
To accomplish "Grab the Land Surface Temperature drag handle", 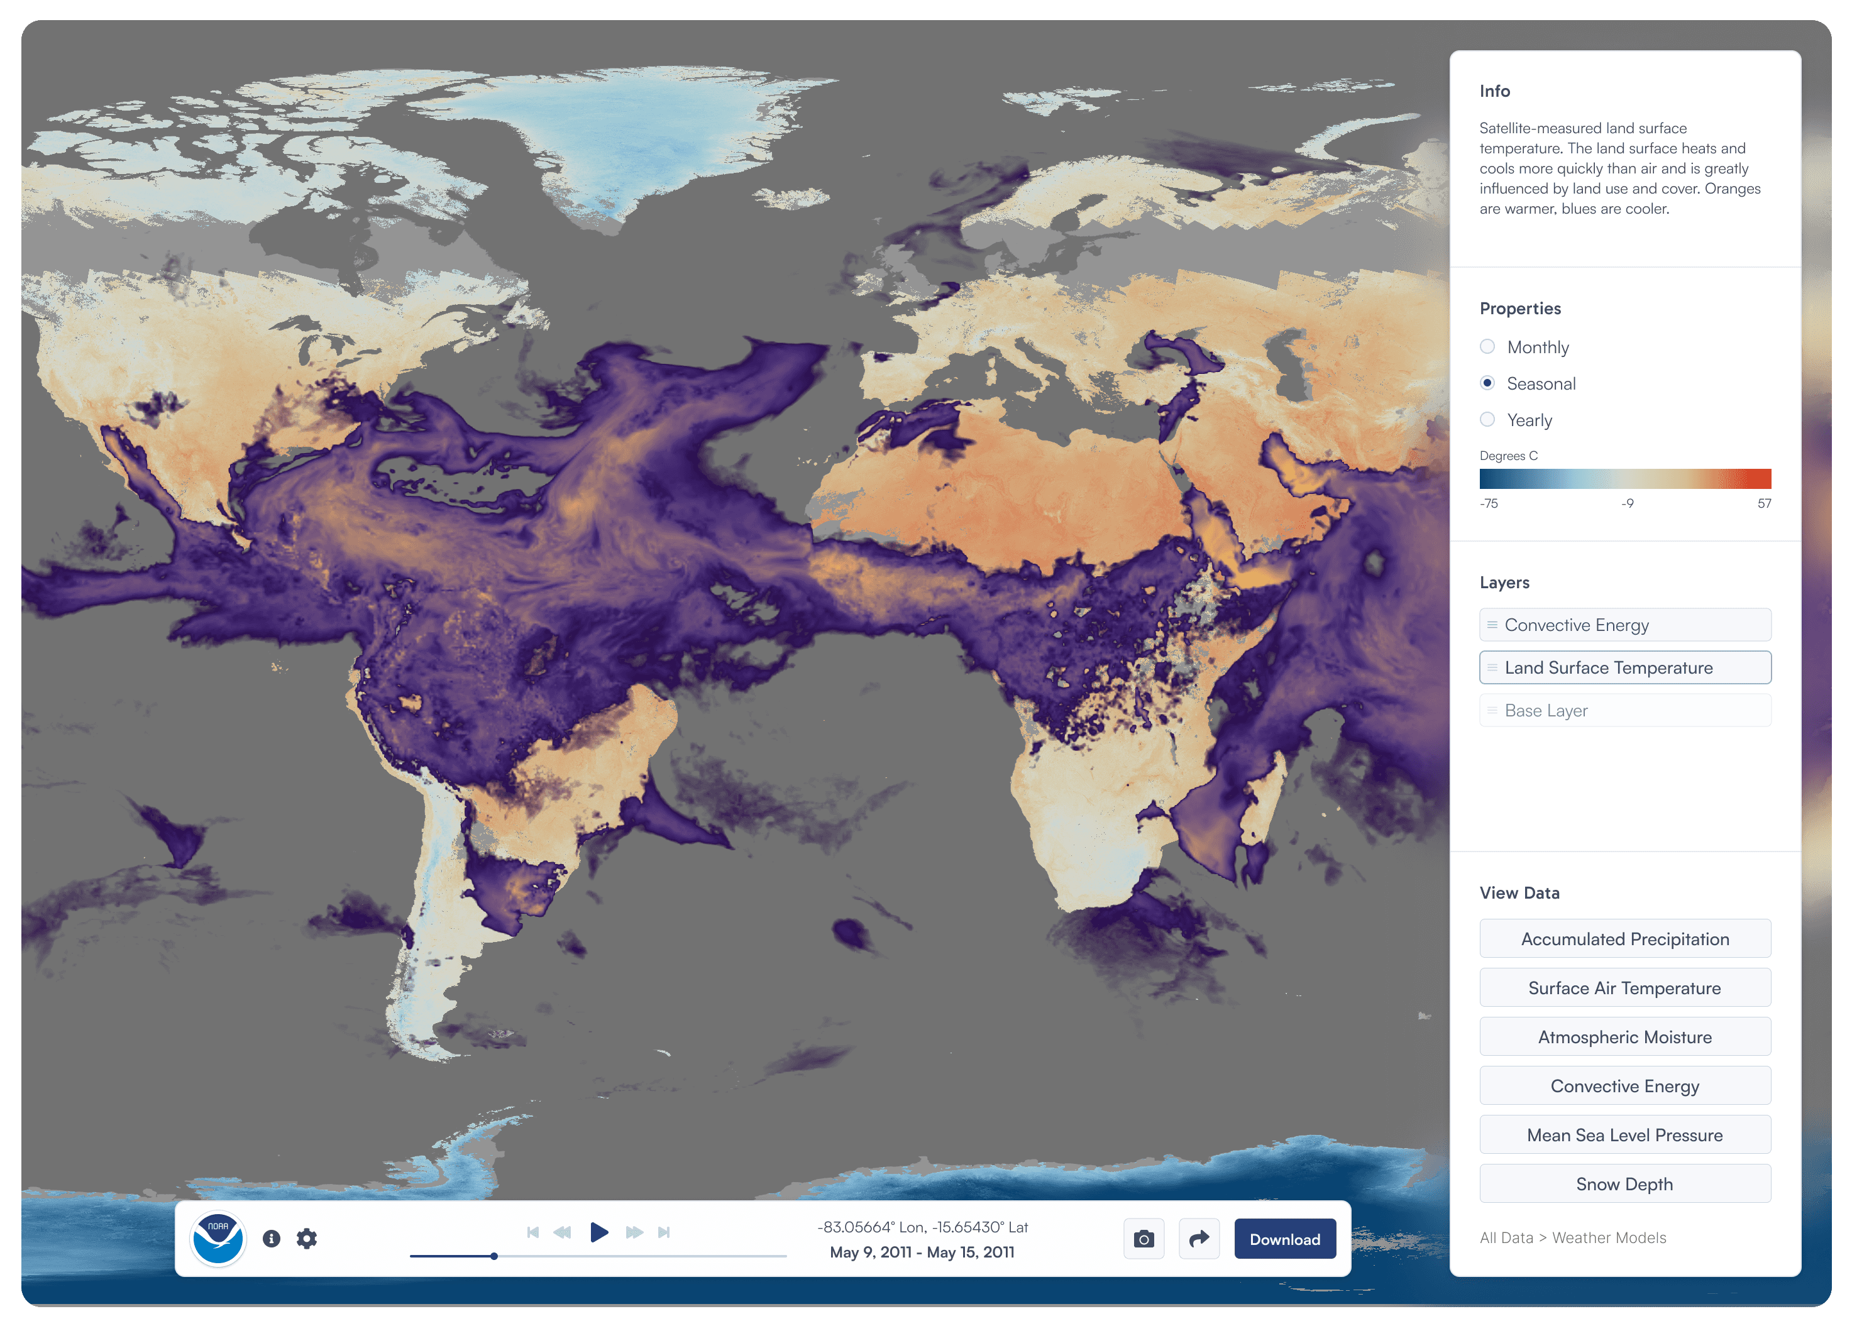I will coord(1492,668).
